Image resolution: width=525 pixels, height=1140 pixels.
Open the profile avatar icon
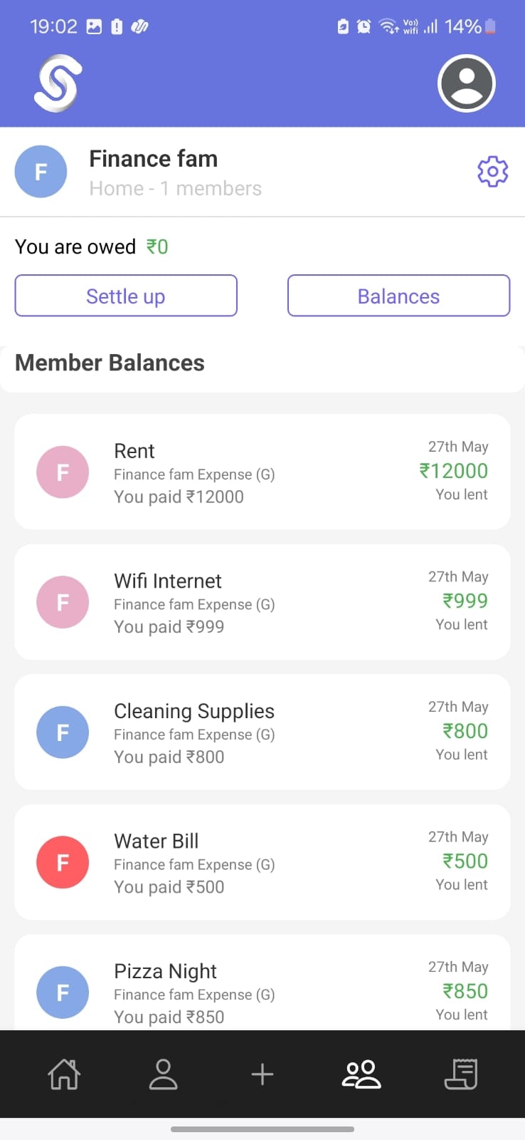(x=466, y=83)
